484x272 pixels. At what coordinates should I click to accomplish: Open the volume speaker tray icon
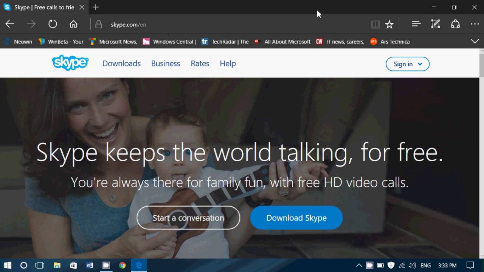pyautogui.click(x=412, y=265)
